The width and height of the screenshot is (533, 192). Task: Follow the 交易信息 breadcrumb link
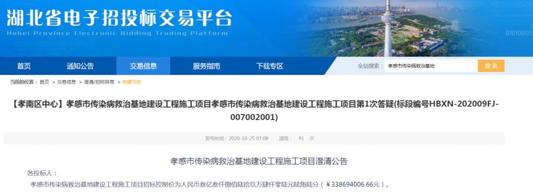tap(66, 82)
